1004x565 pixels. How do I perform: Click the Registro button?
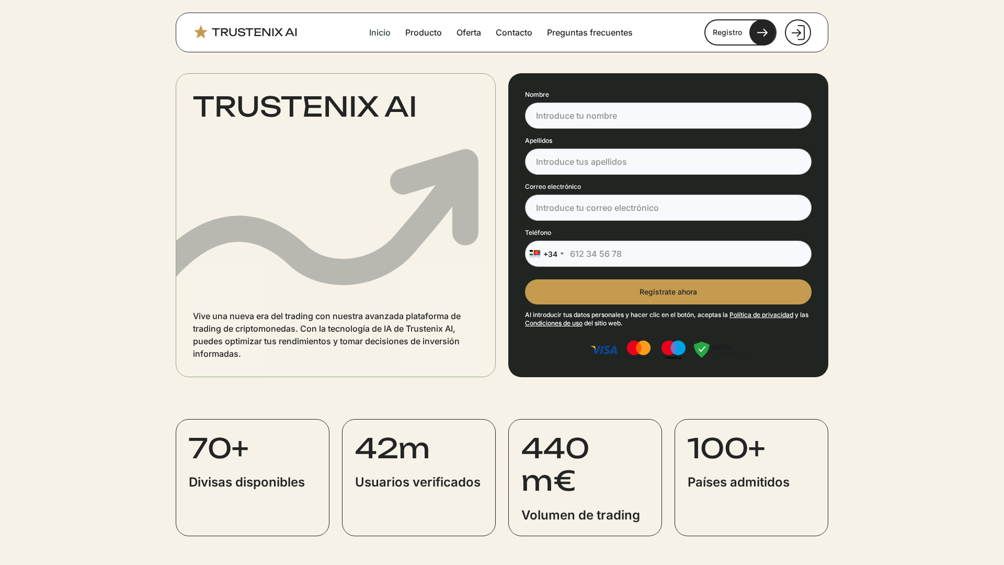point(740,32)
